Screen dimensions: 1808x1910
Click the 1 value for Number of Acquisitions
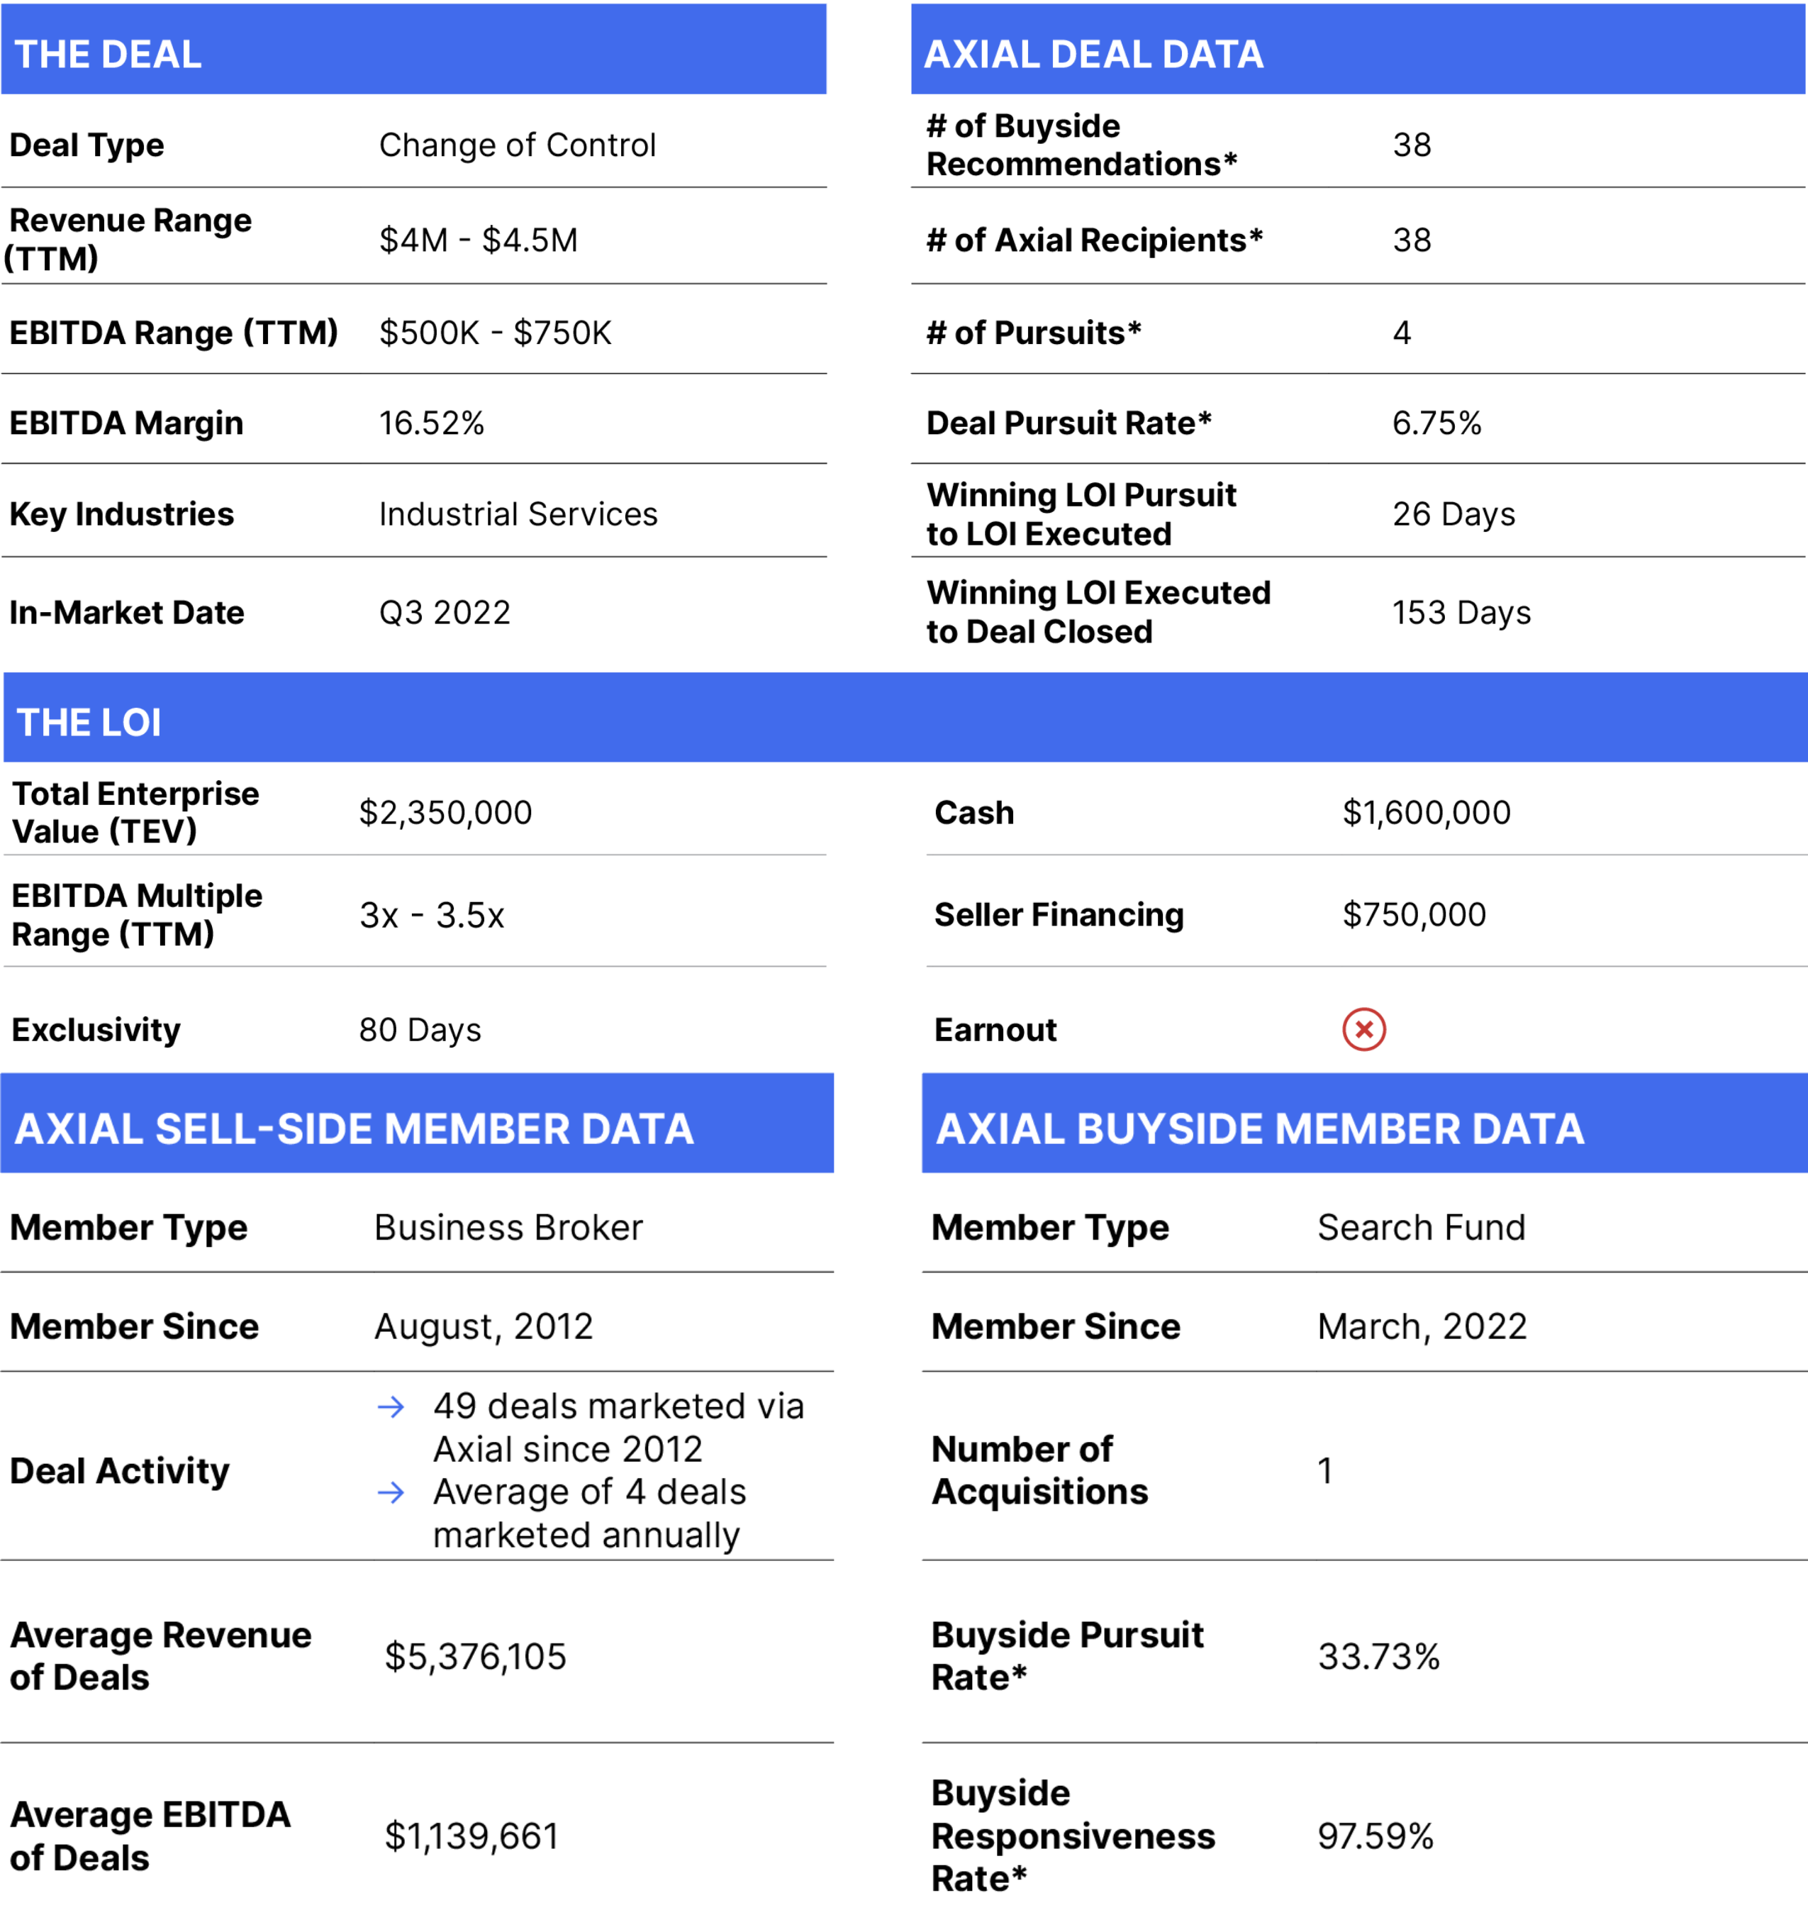pyautogui.click(x=1325, y=1470)
